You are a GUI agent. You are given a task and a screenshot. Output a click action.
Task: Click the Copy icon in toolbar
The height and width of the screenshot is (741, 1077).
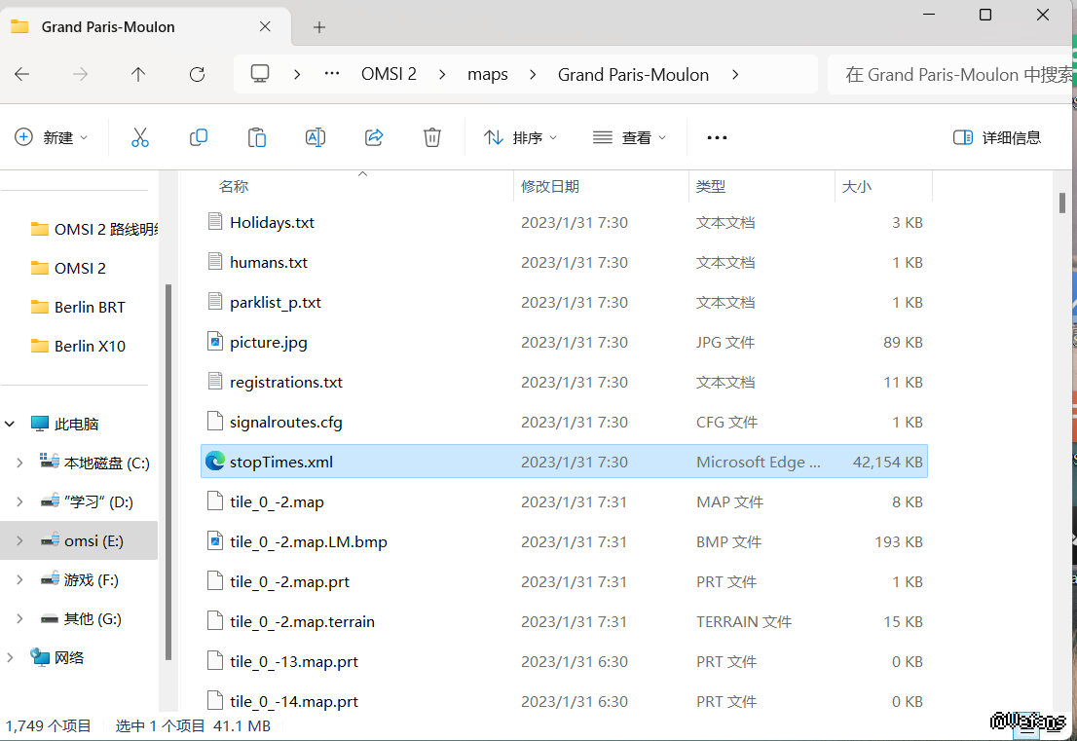pyautogui.click(x=199, y=137)
